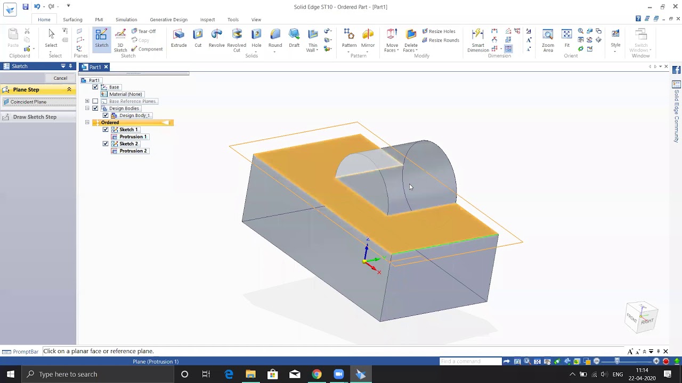Select the Draft tool
The image size is (682, 383).
294,38
